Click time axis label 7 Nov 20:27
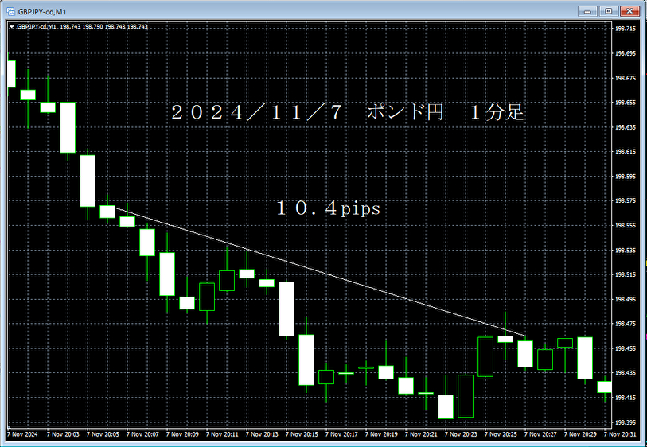The image size is (647, 447). (540, 434)
